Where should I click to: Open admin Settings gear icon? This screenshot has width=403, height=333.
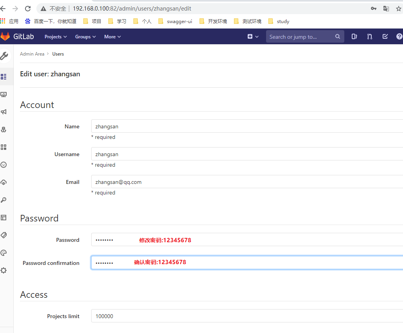point(5,270)
